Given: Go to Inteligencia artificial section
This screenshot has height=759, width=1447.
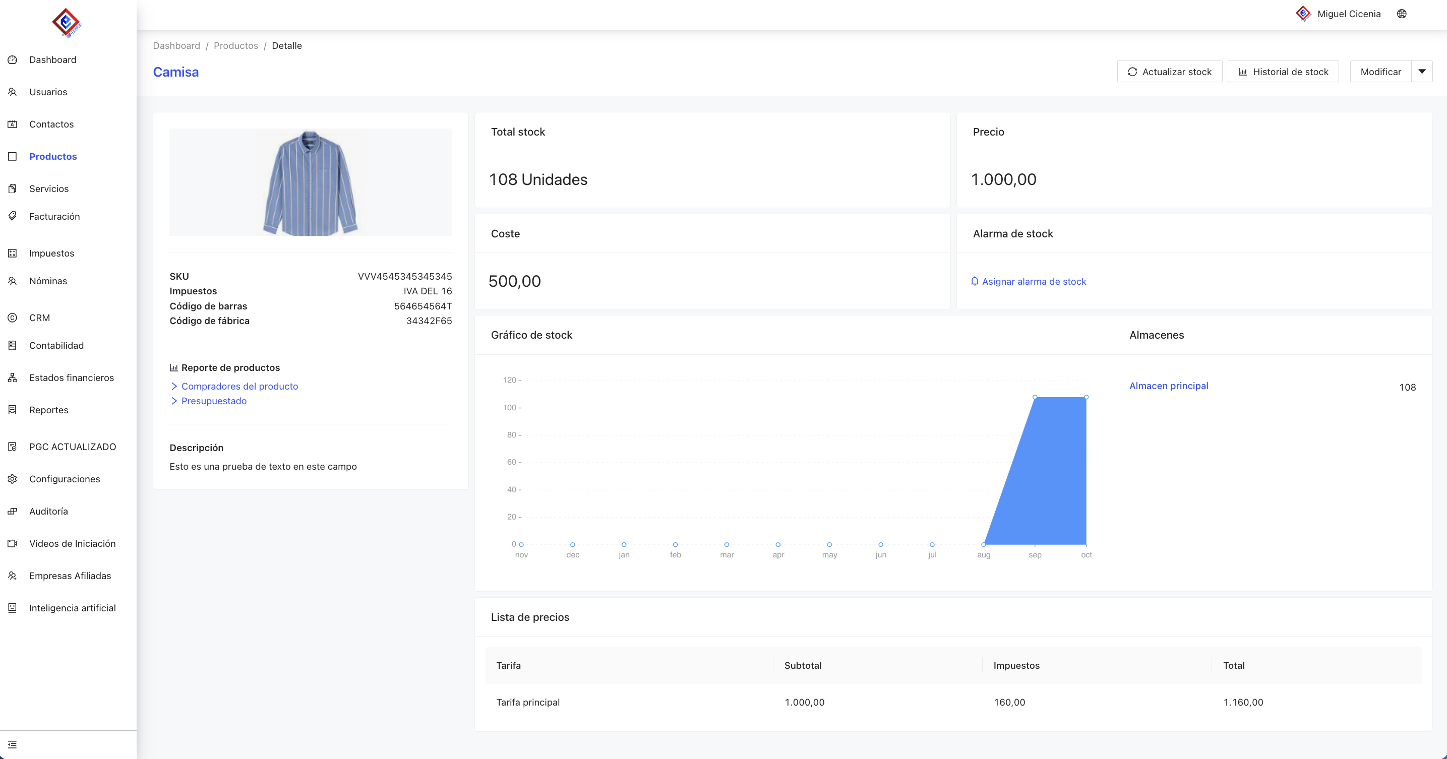Looking at the screenshot, I should click(x=72, y=608).
